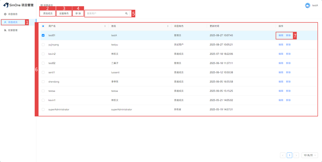Click the search magnifier icon
The image size is (322, 162).
coord(126,14)
